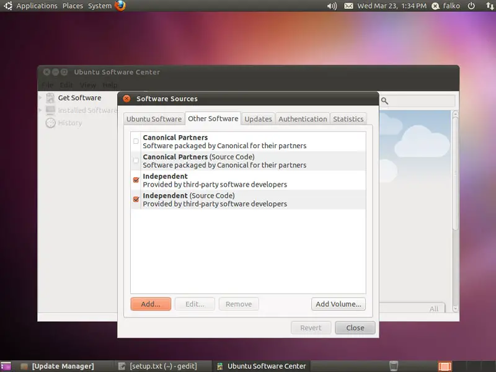Click the Add Volume... button
This screenshot has width=496, height=372.
click(x=339, y=304)
